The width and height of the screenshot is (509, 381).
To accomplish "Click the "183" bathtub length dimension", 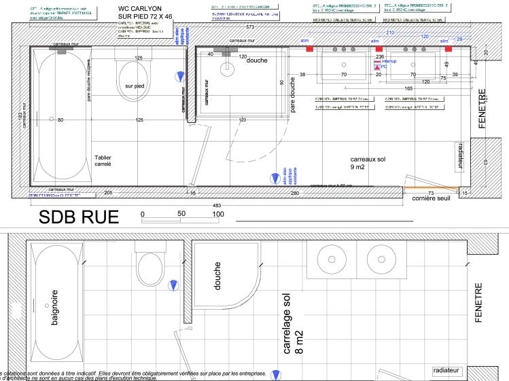I will coord(20,116).
